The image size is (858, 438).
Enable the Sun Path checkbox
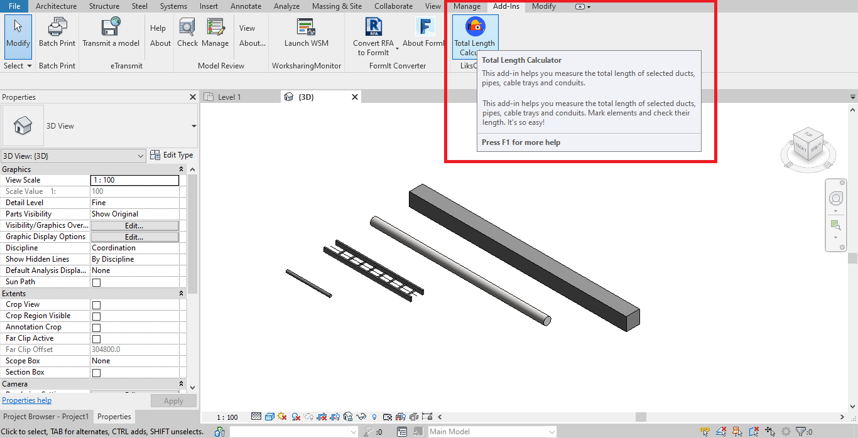96,282
